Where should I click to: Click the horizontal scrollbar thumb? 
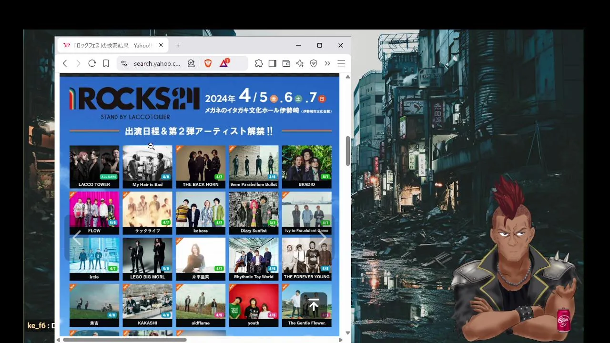pyautogui.click(x=124, y=340)
